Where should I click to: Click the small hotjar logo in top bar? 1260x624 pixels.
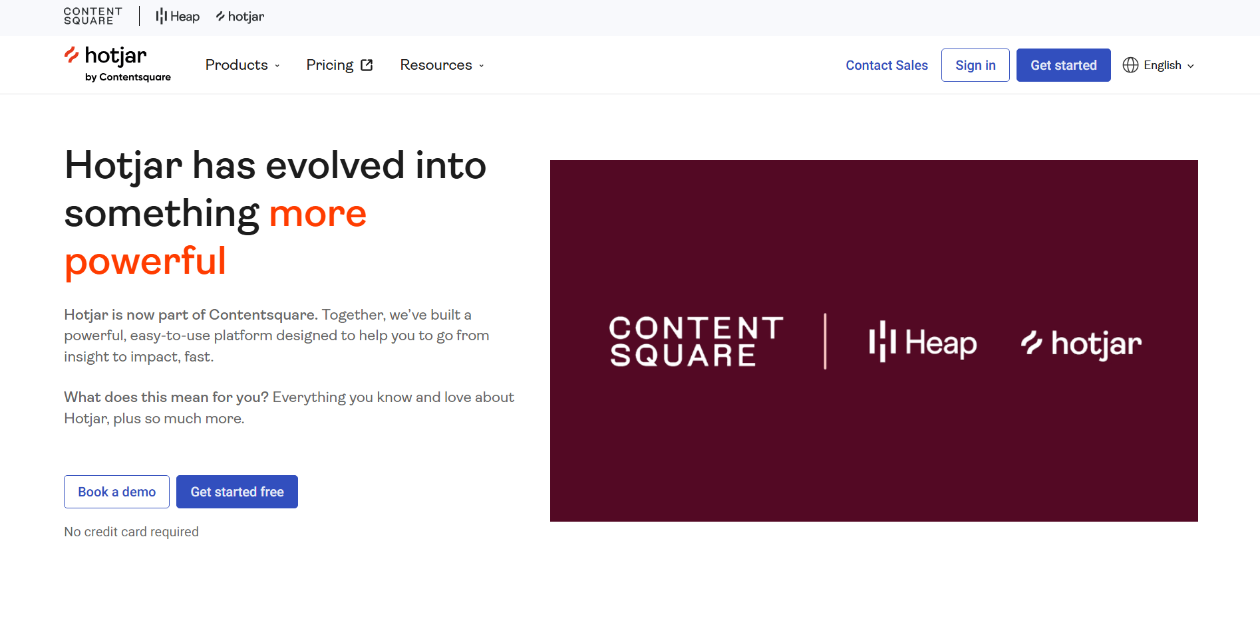click(x=240, y=17)
